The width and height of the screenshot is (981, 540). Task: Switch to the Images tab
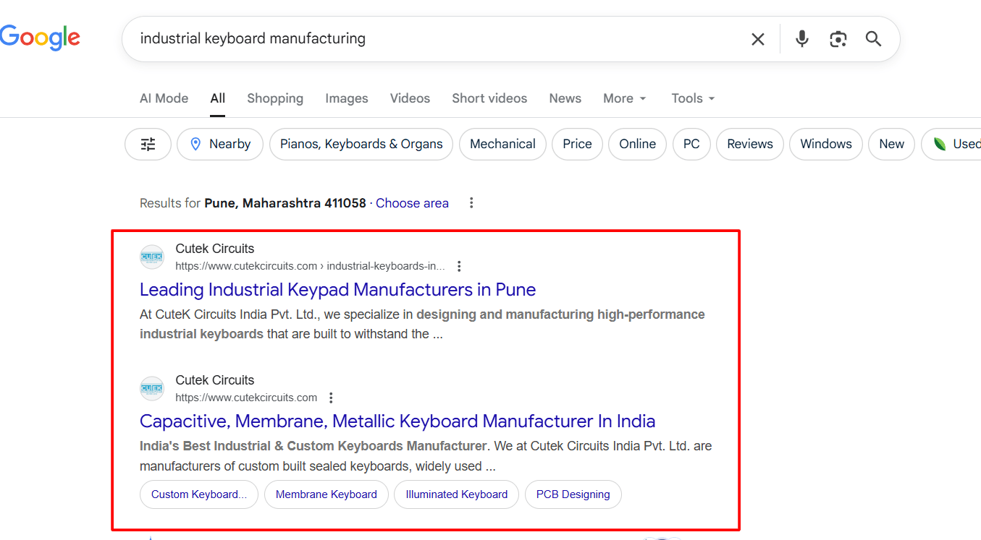[346, 98]
